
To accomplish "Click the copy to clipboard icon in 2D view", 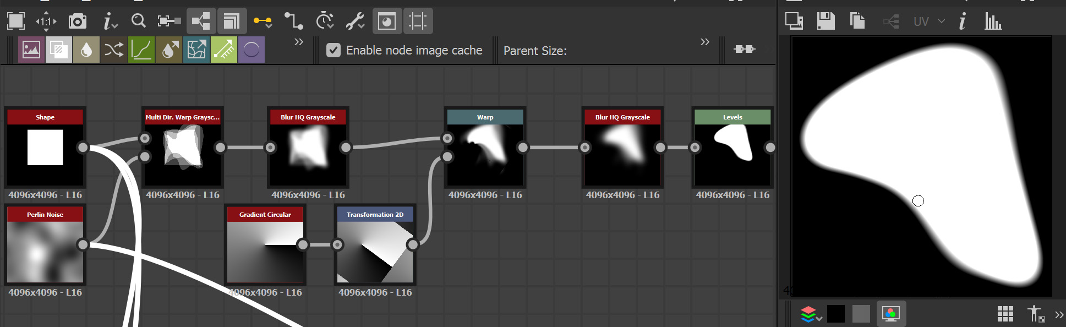I will point(857,21).
